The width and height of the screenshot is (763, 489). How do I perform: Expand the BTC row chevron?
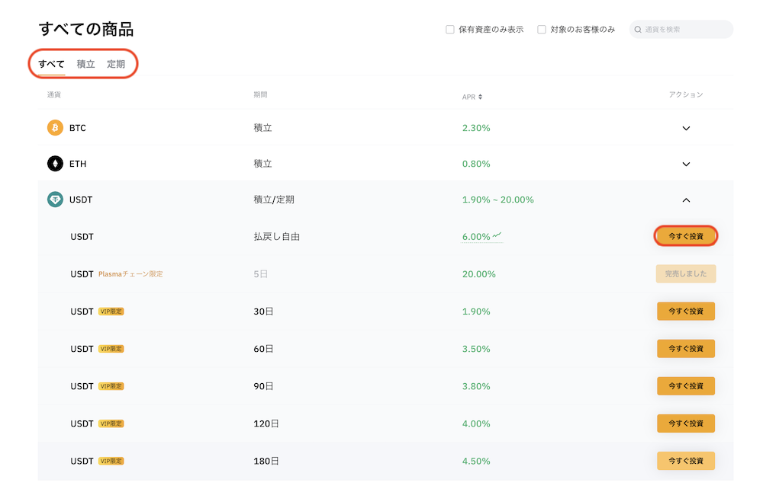(686, 128)
